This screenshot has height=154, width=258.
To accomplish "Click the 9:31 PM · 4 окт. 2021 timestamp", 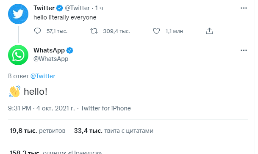I will 41,108.
